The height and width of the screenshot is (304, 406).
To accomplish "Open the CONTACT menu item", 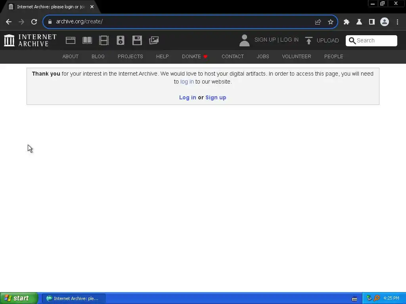I will point(232,56).
